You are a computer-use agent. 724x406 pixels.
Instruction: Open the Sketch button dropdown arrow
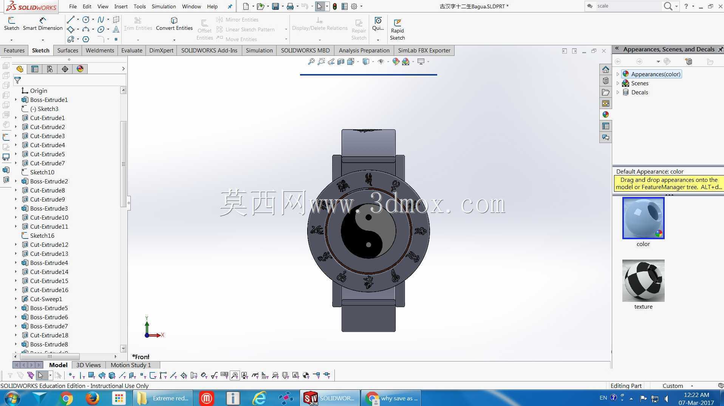coord(11,40)
